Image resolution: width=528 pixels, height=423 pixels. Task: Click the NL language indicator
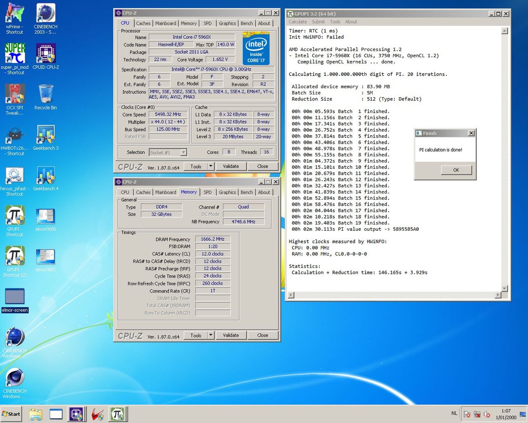pos(454,413)
